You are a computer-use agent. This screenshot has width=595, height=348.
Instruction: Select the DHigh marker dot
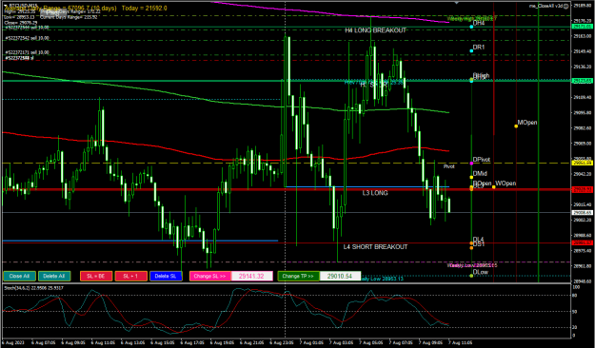coord(471,80)
